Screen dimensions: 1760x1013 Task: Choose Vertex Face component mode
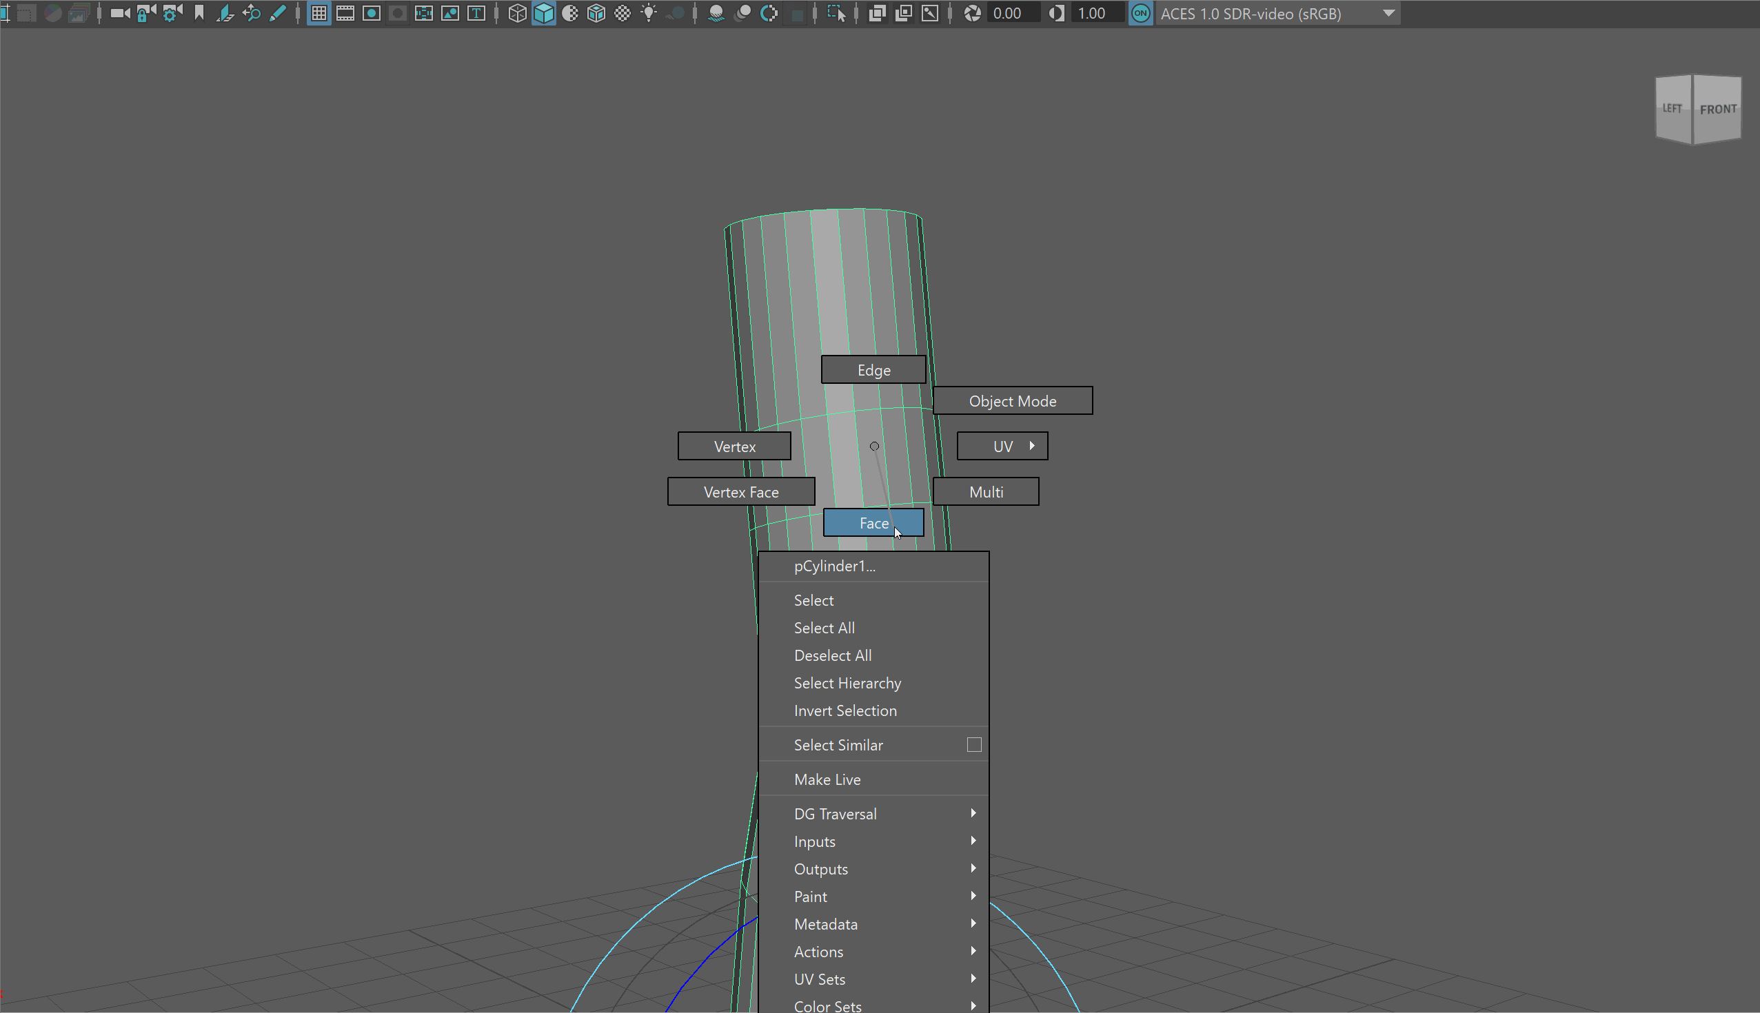[740, 492]
